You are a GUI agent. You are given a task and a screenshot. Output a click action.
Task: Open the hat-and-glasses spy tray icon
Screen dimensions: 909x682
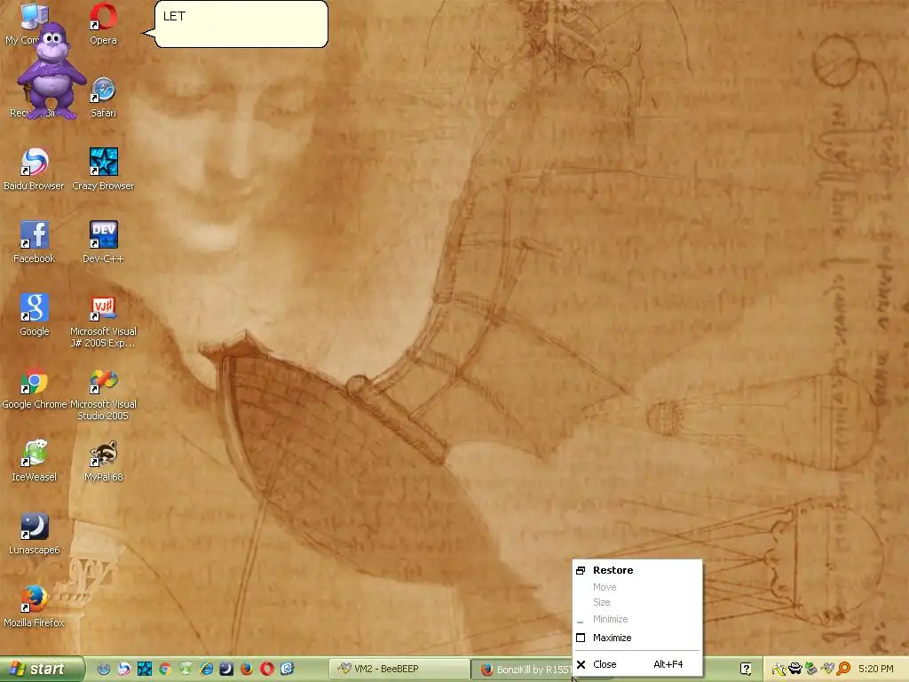coord(794,670)
